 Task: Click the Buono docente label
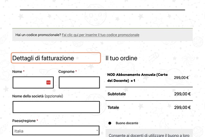[x=127, y=123]
